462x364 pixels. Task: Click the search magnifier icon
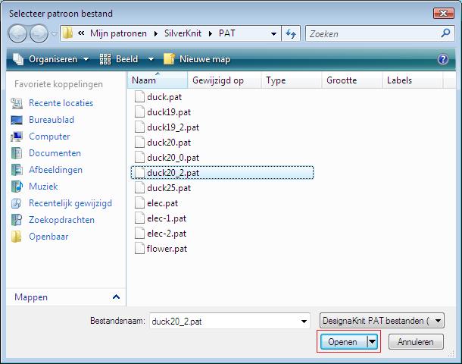point(445,34)
